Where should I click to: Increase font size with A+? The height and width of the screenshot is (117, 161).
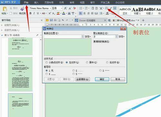click(x=65, y=8)
